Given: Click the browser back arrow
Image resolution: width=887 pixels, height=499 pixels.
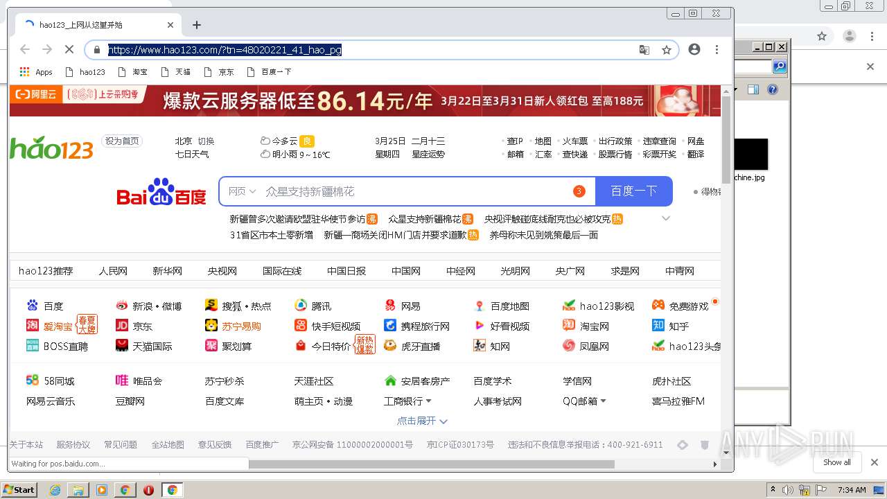Looking at the screenshot, I should (25, 50).
